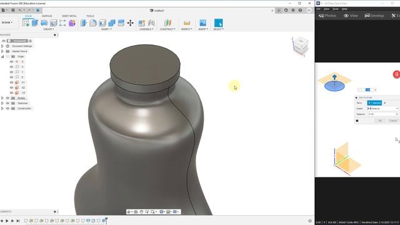Screen dimensions: 400x225
Task: Expand Named Views tree node
Action: (2, 51)
